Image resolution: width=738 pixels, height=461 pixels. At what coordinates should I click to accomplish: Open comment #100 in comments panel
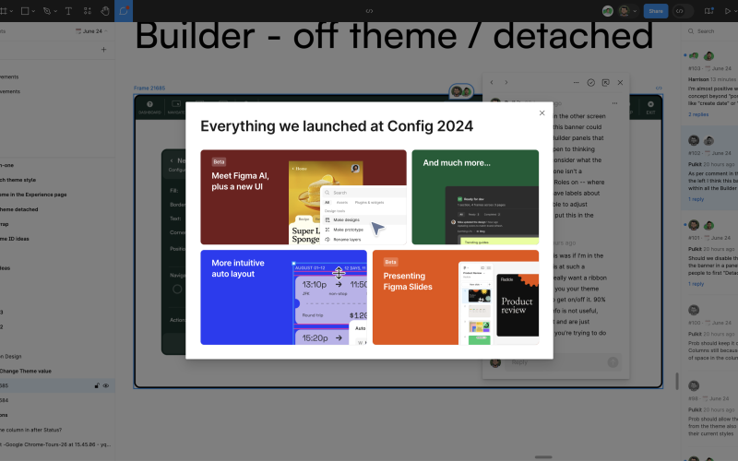pyautogui.click(x=709, y=335)
